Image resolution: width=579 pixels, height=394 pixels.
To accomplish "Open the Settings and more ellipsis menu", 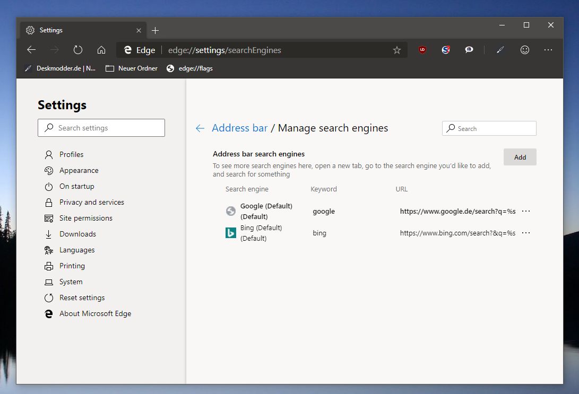I will [x=548, y=50].
